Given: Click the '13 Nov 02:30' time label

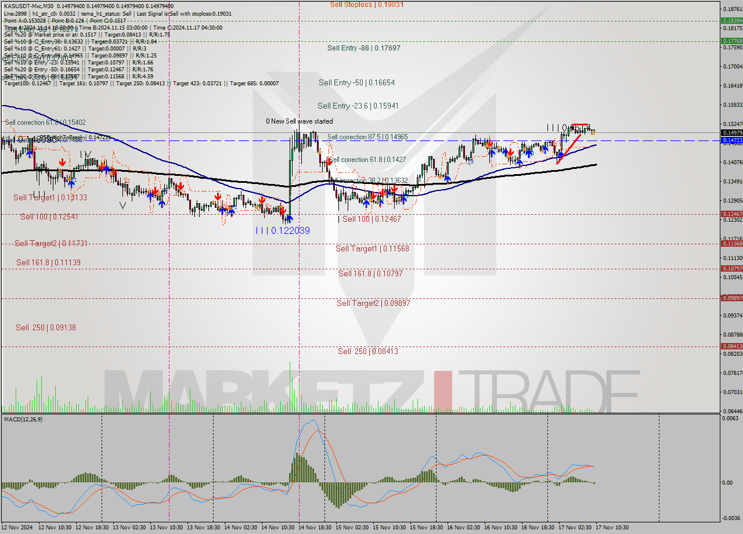Looking at the screenshot, I should tap(130, 528).
